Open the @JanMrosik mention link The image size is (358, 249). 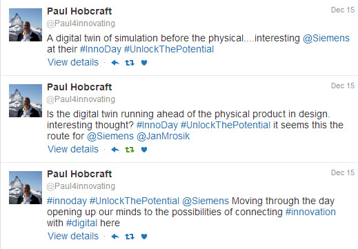tap(163, 136)
